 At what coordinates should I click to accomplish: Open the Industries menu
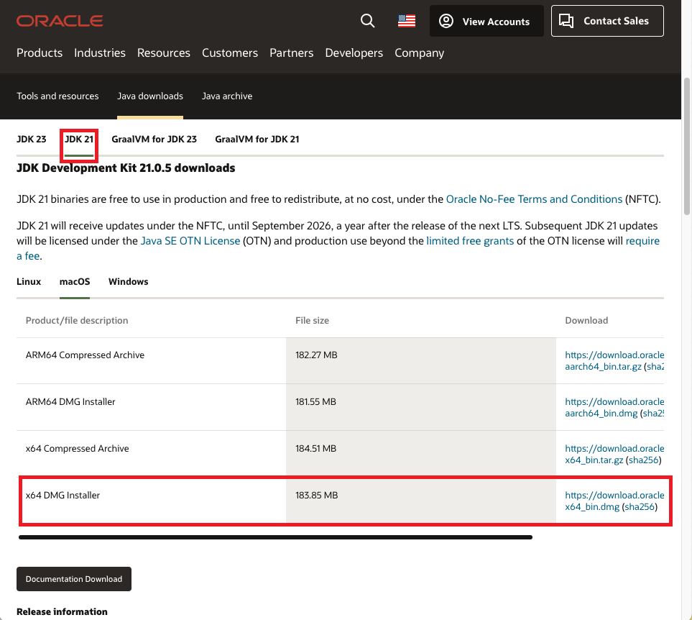[100, 53]
